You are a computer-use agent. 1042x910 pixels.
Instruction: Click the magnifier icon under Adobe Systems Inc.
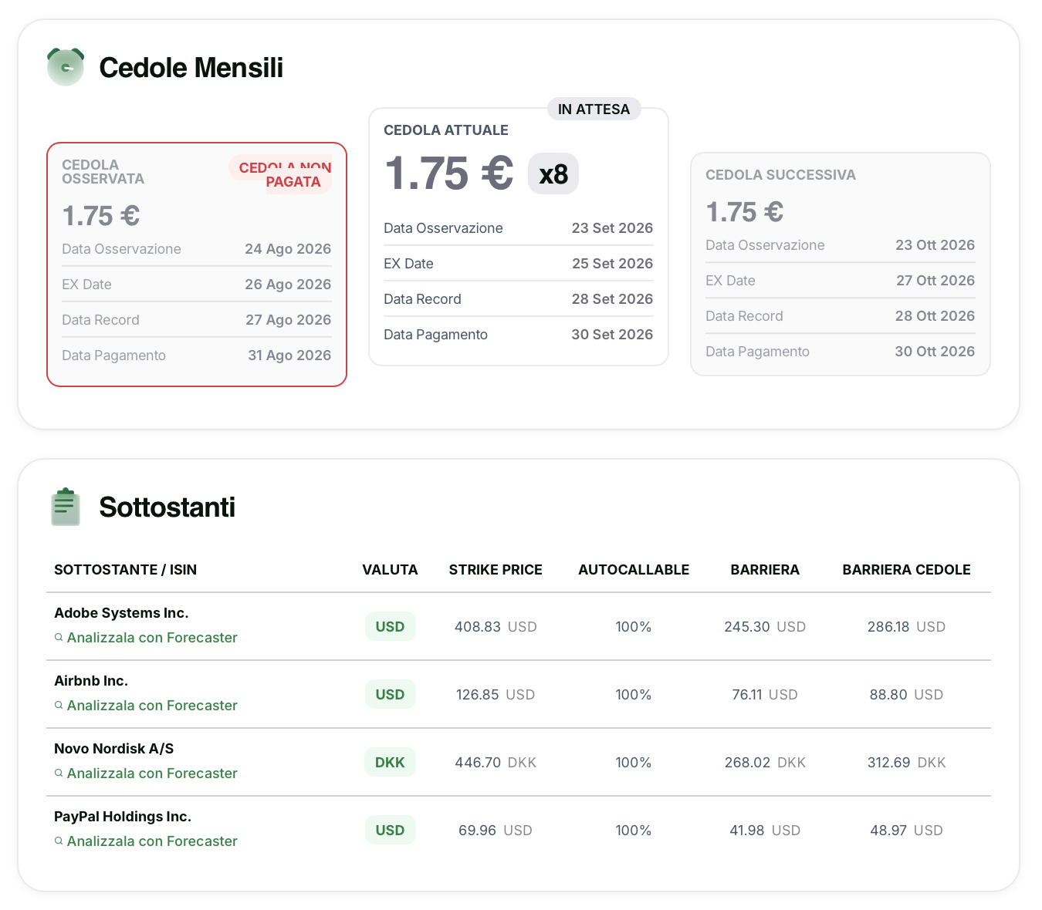pyautogui.click(x=59, y=638)
